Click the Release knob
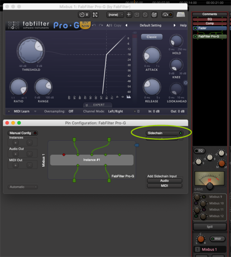This screenshot has height=257, width=231. [x=152, y=87]
